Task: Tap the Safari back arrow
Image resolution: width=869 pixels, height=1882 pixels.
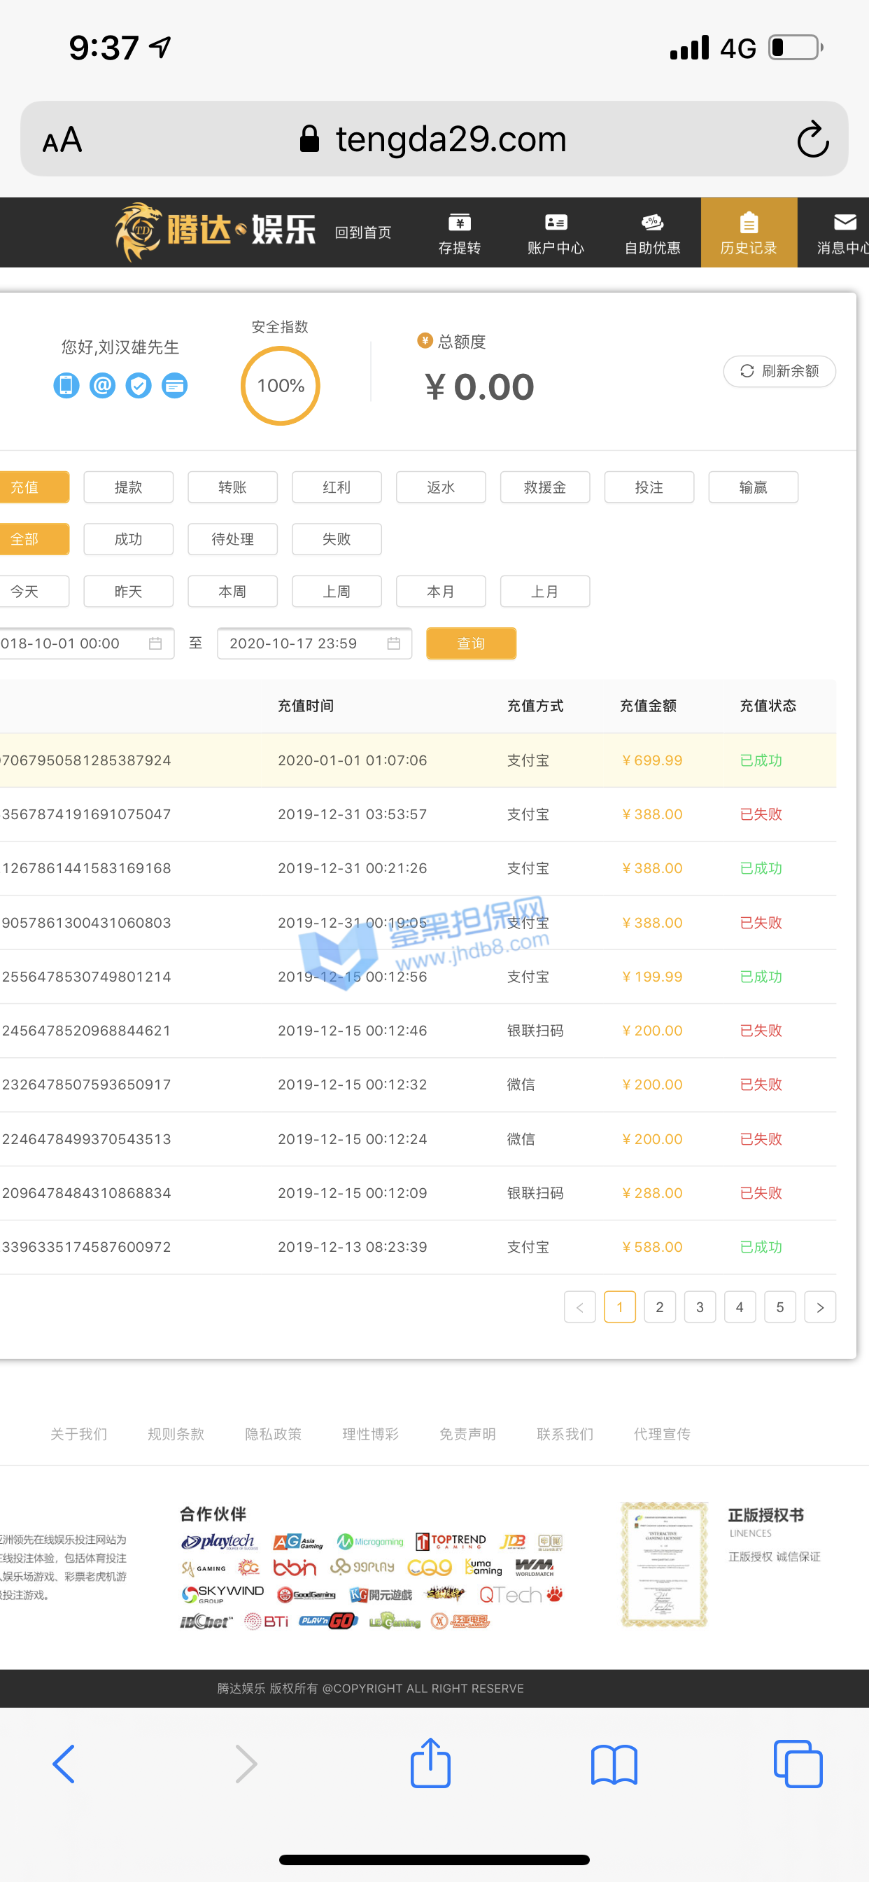Action: [x=64, y=1764]
